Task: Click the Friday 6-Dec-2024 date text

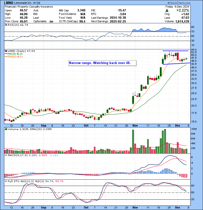Action: point(177,7)
